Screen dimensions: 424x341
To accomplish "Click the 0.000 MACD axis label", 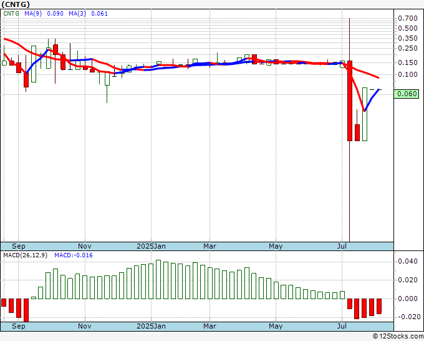I will 408,299.
